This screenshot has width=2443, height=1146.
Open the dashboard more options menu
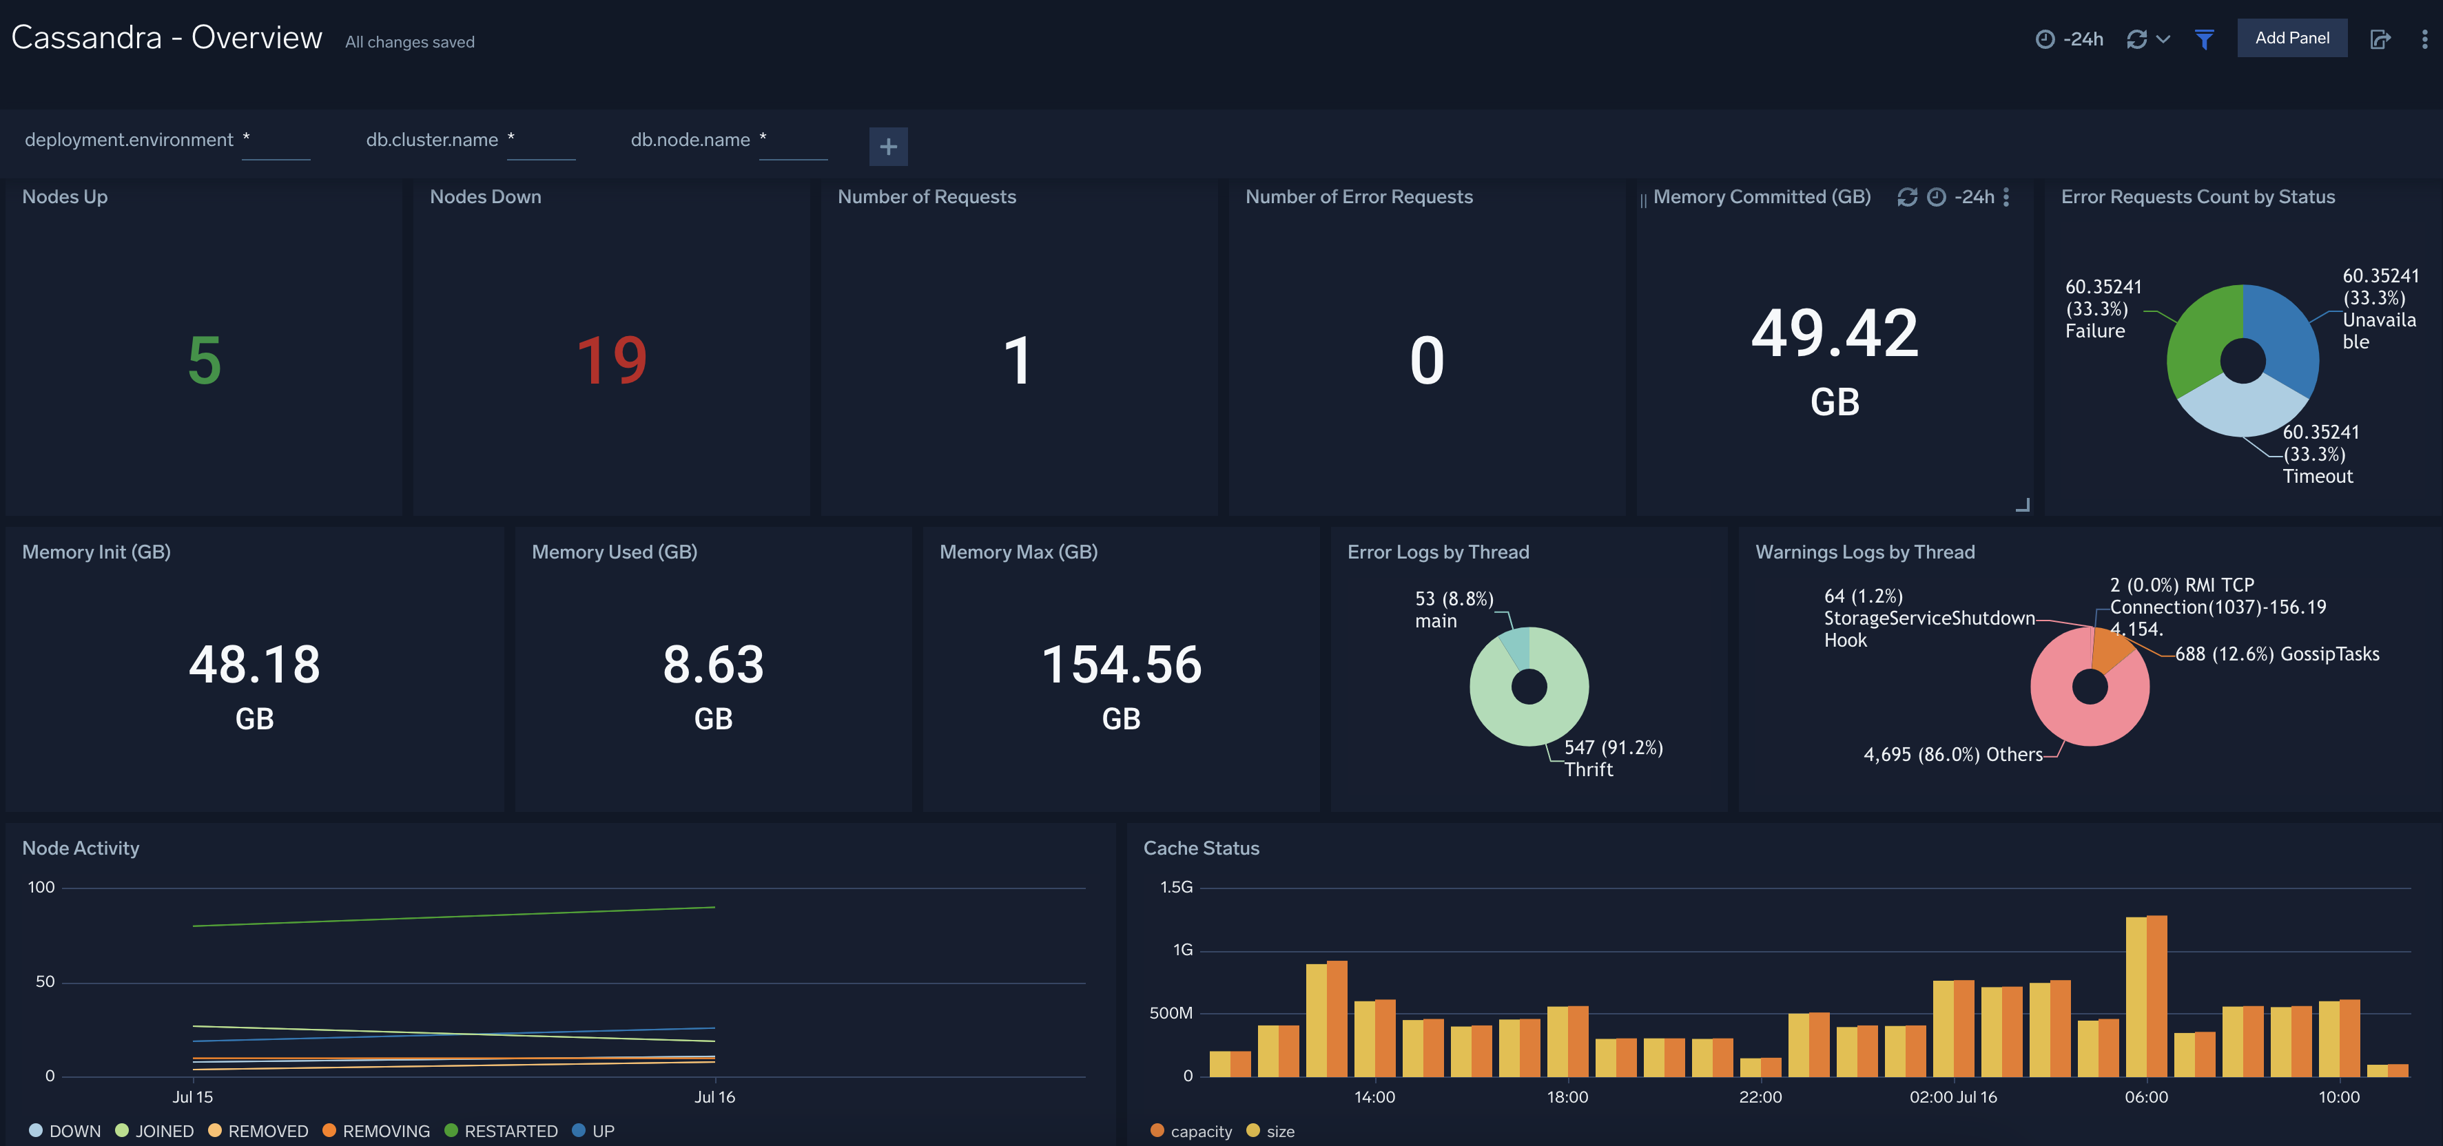2424,39
